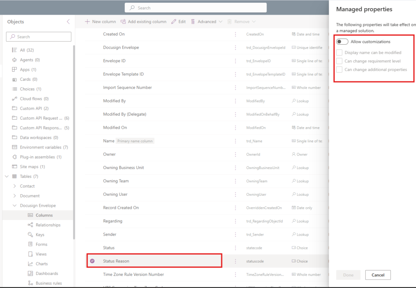Collapse the Objects panel chevron

point(68,22)
